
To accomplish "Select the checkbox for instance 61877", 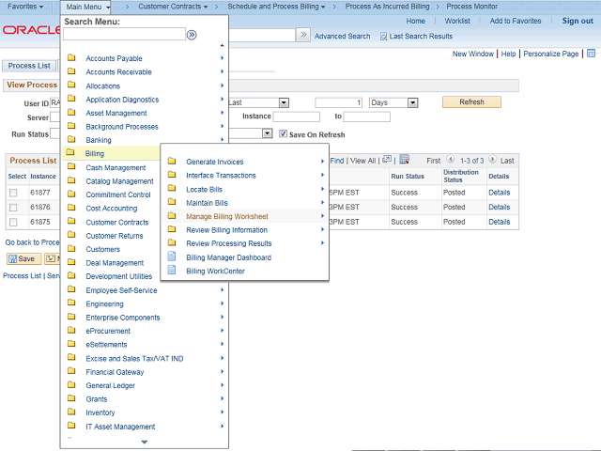I will click(x=13, y=194).
